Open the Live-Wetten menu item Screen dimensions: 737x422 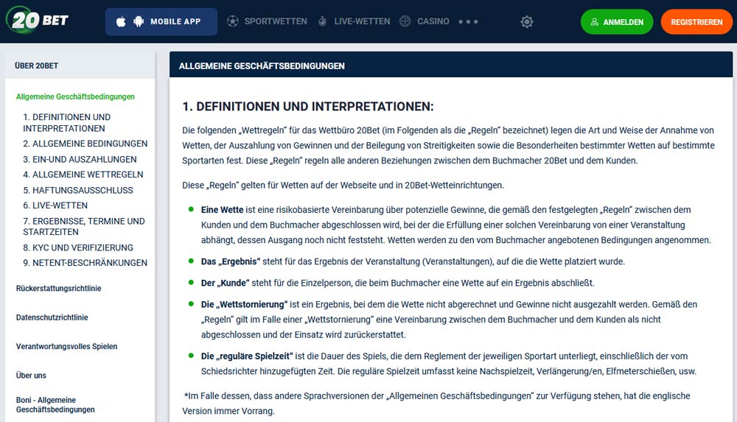tap(362, 21)
